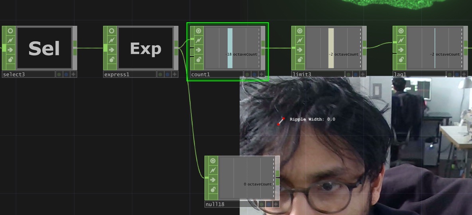472x215 pixels.
Task: Bypass select3 with its arrow flag
Action: tap(10, 50)
